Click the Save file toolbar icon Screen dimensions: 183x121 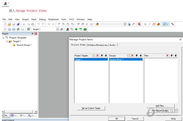pos(14,24)
